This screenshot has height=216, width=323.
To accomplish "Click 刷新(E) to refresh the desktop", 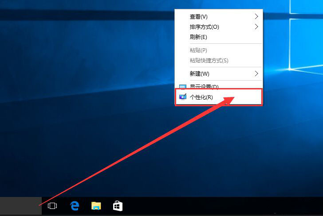I will point(219,37).
